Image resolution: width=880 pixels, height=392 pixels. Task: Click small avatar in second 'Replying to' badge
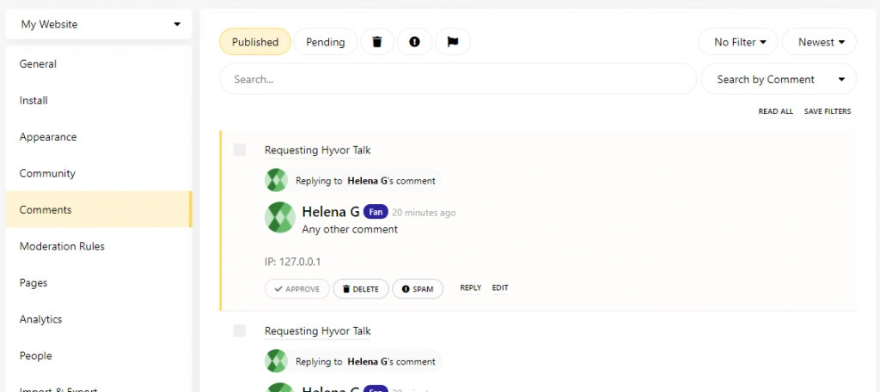click(x=276, y=361)
